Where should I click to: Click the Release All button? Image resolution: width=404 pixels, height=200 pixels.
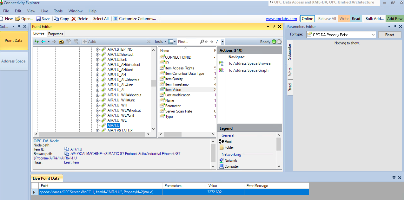(327, 19)
